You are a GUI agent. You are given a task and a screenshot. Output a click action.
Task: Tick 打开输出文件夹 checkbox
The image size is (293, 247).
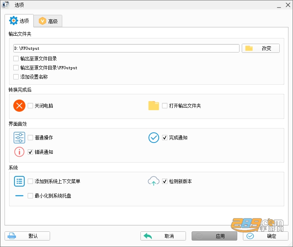165,106
